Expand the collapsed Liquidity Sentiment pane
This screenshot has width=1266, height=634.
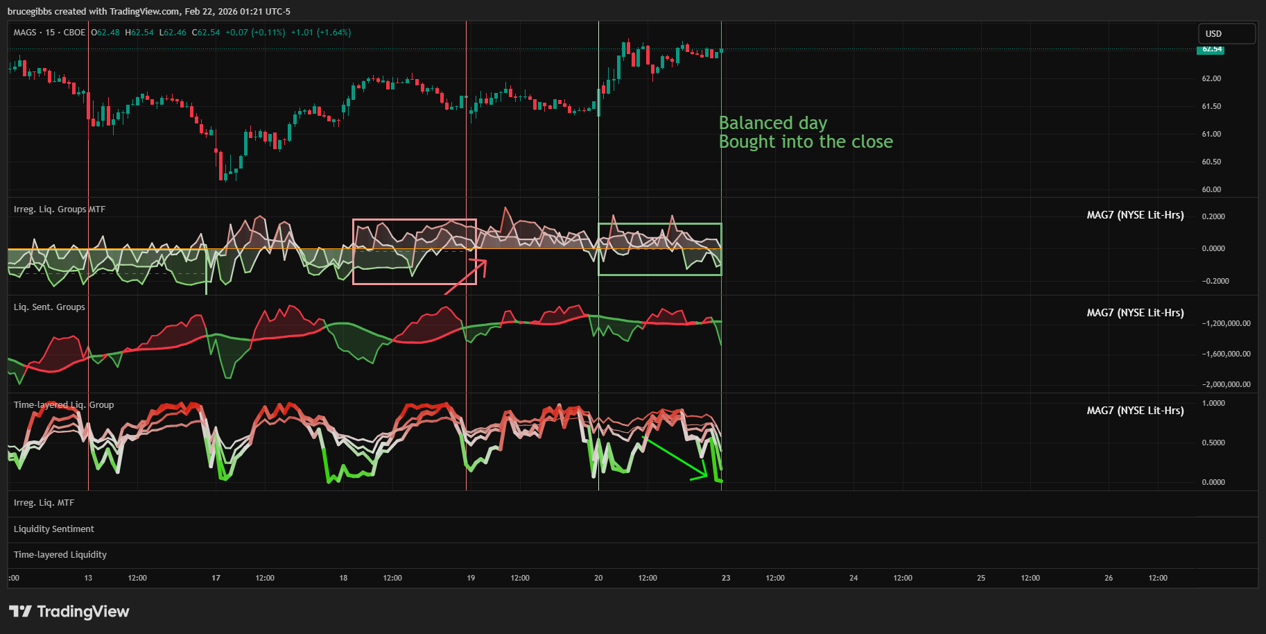[x=54, y=529]
